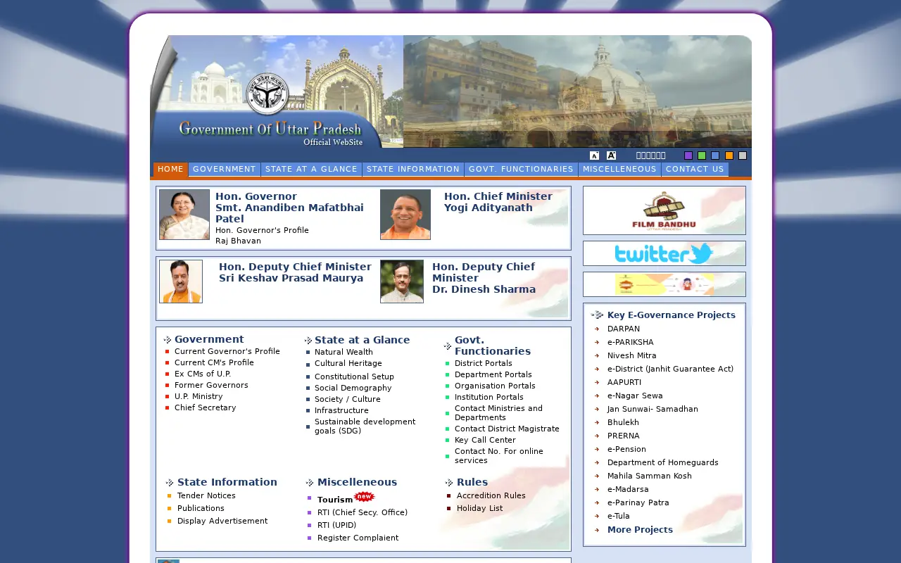Click the decrease font size icon
The image size is (901, 563).
(x=595, y=156)
